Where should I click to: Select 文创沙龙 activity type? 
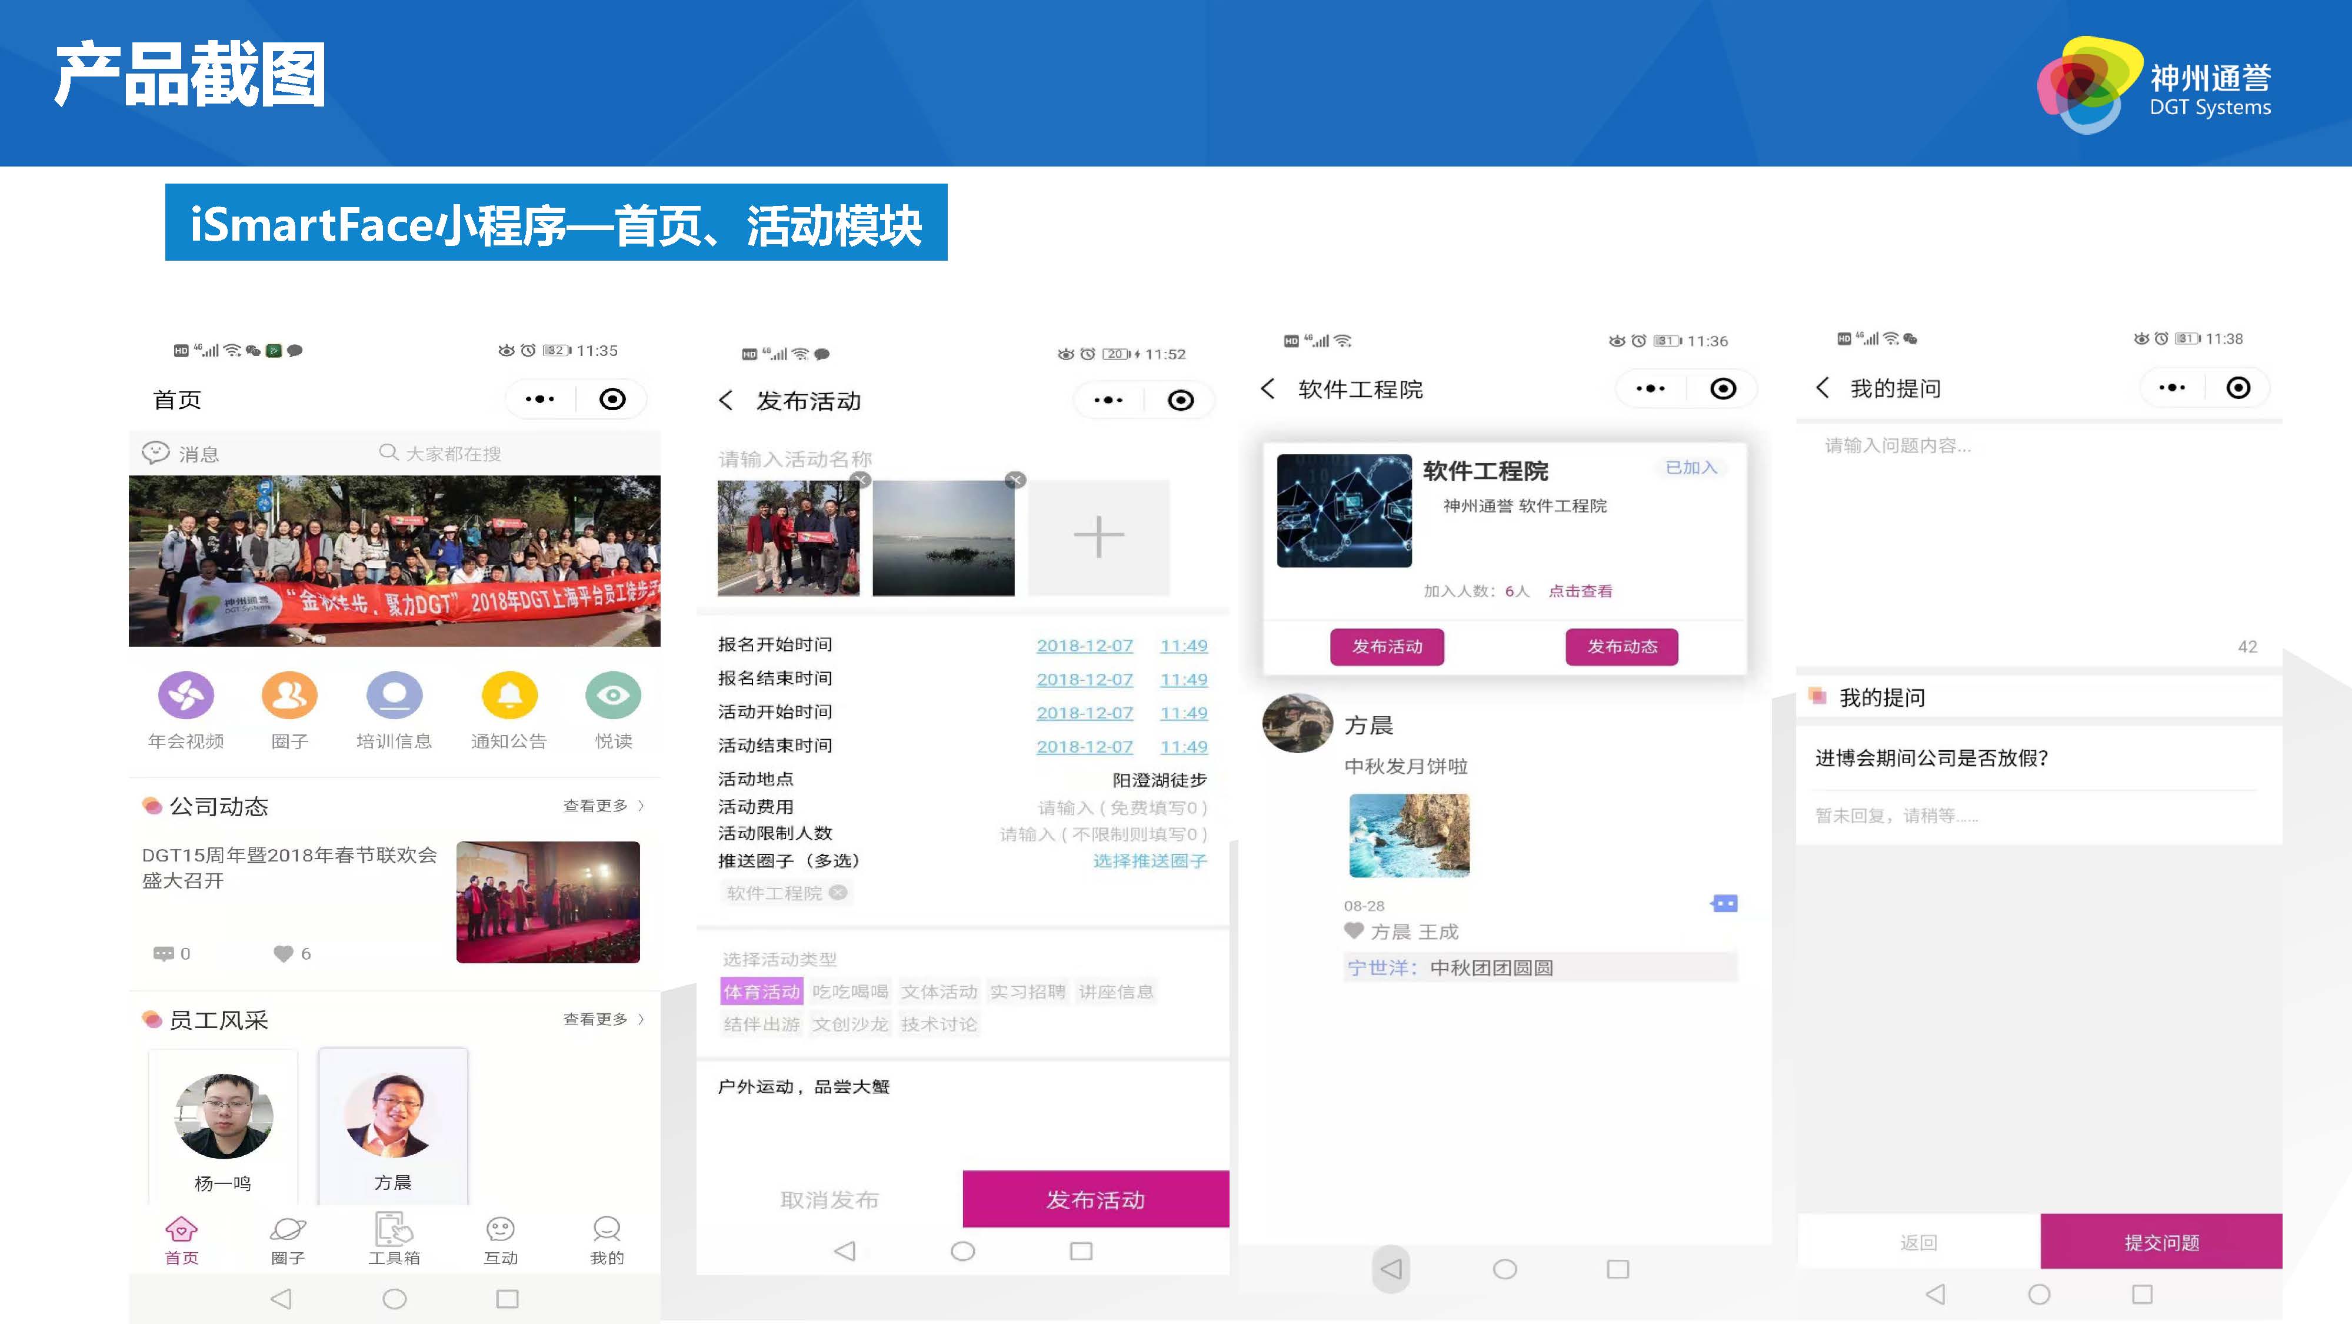850,1024
